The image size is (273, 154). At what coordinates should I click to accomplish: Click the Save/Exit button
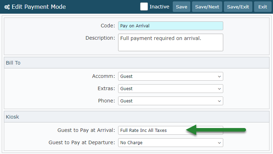tap(238, 7)
